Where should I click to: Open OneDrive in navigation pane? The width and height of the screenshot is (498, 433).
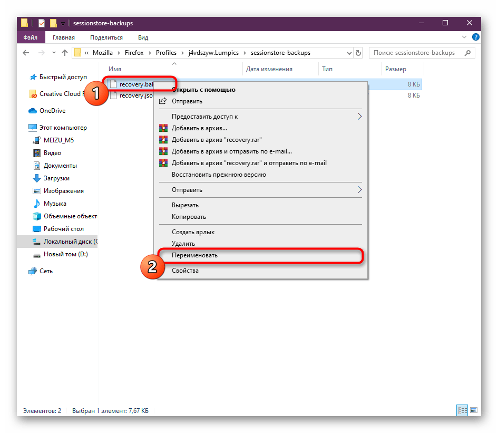52,111
